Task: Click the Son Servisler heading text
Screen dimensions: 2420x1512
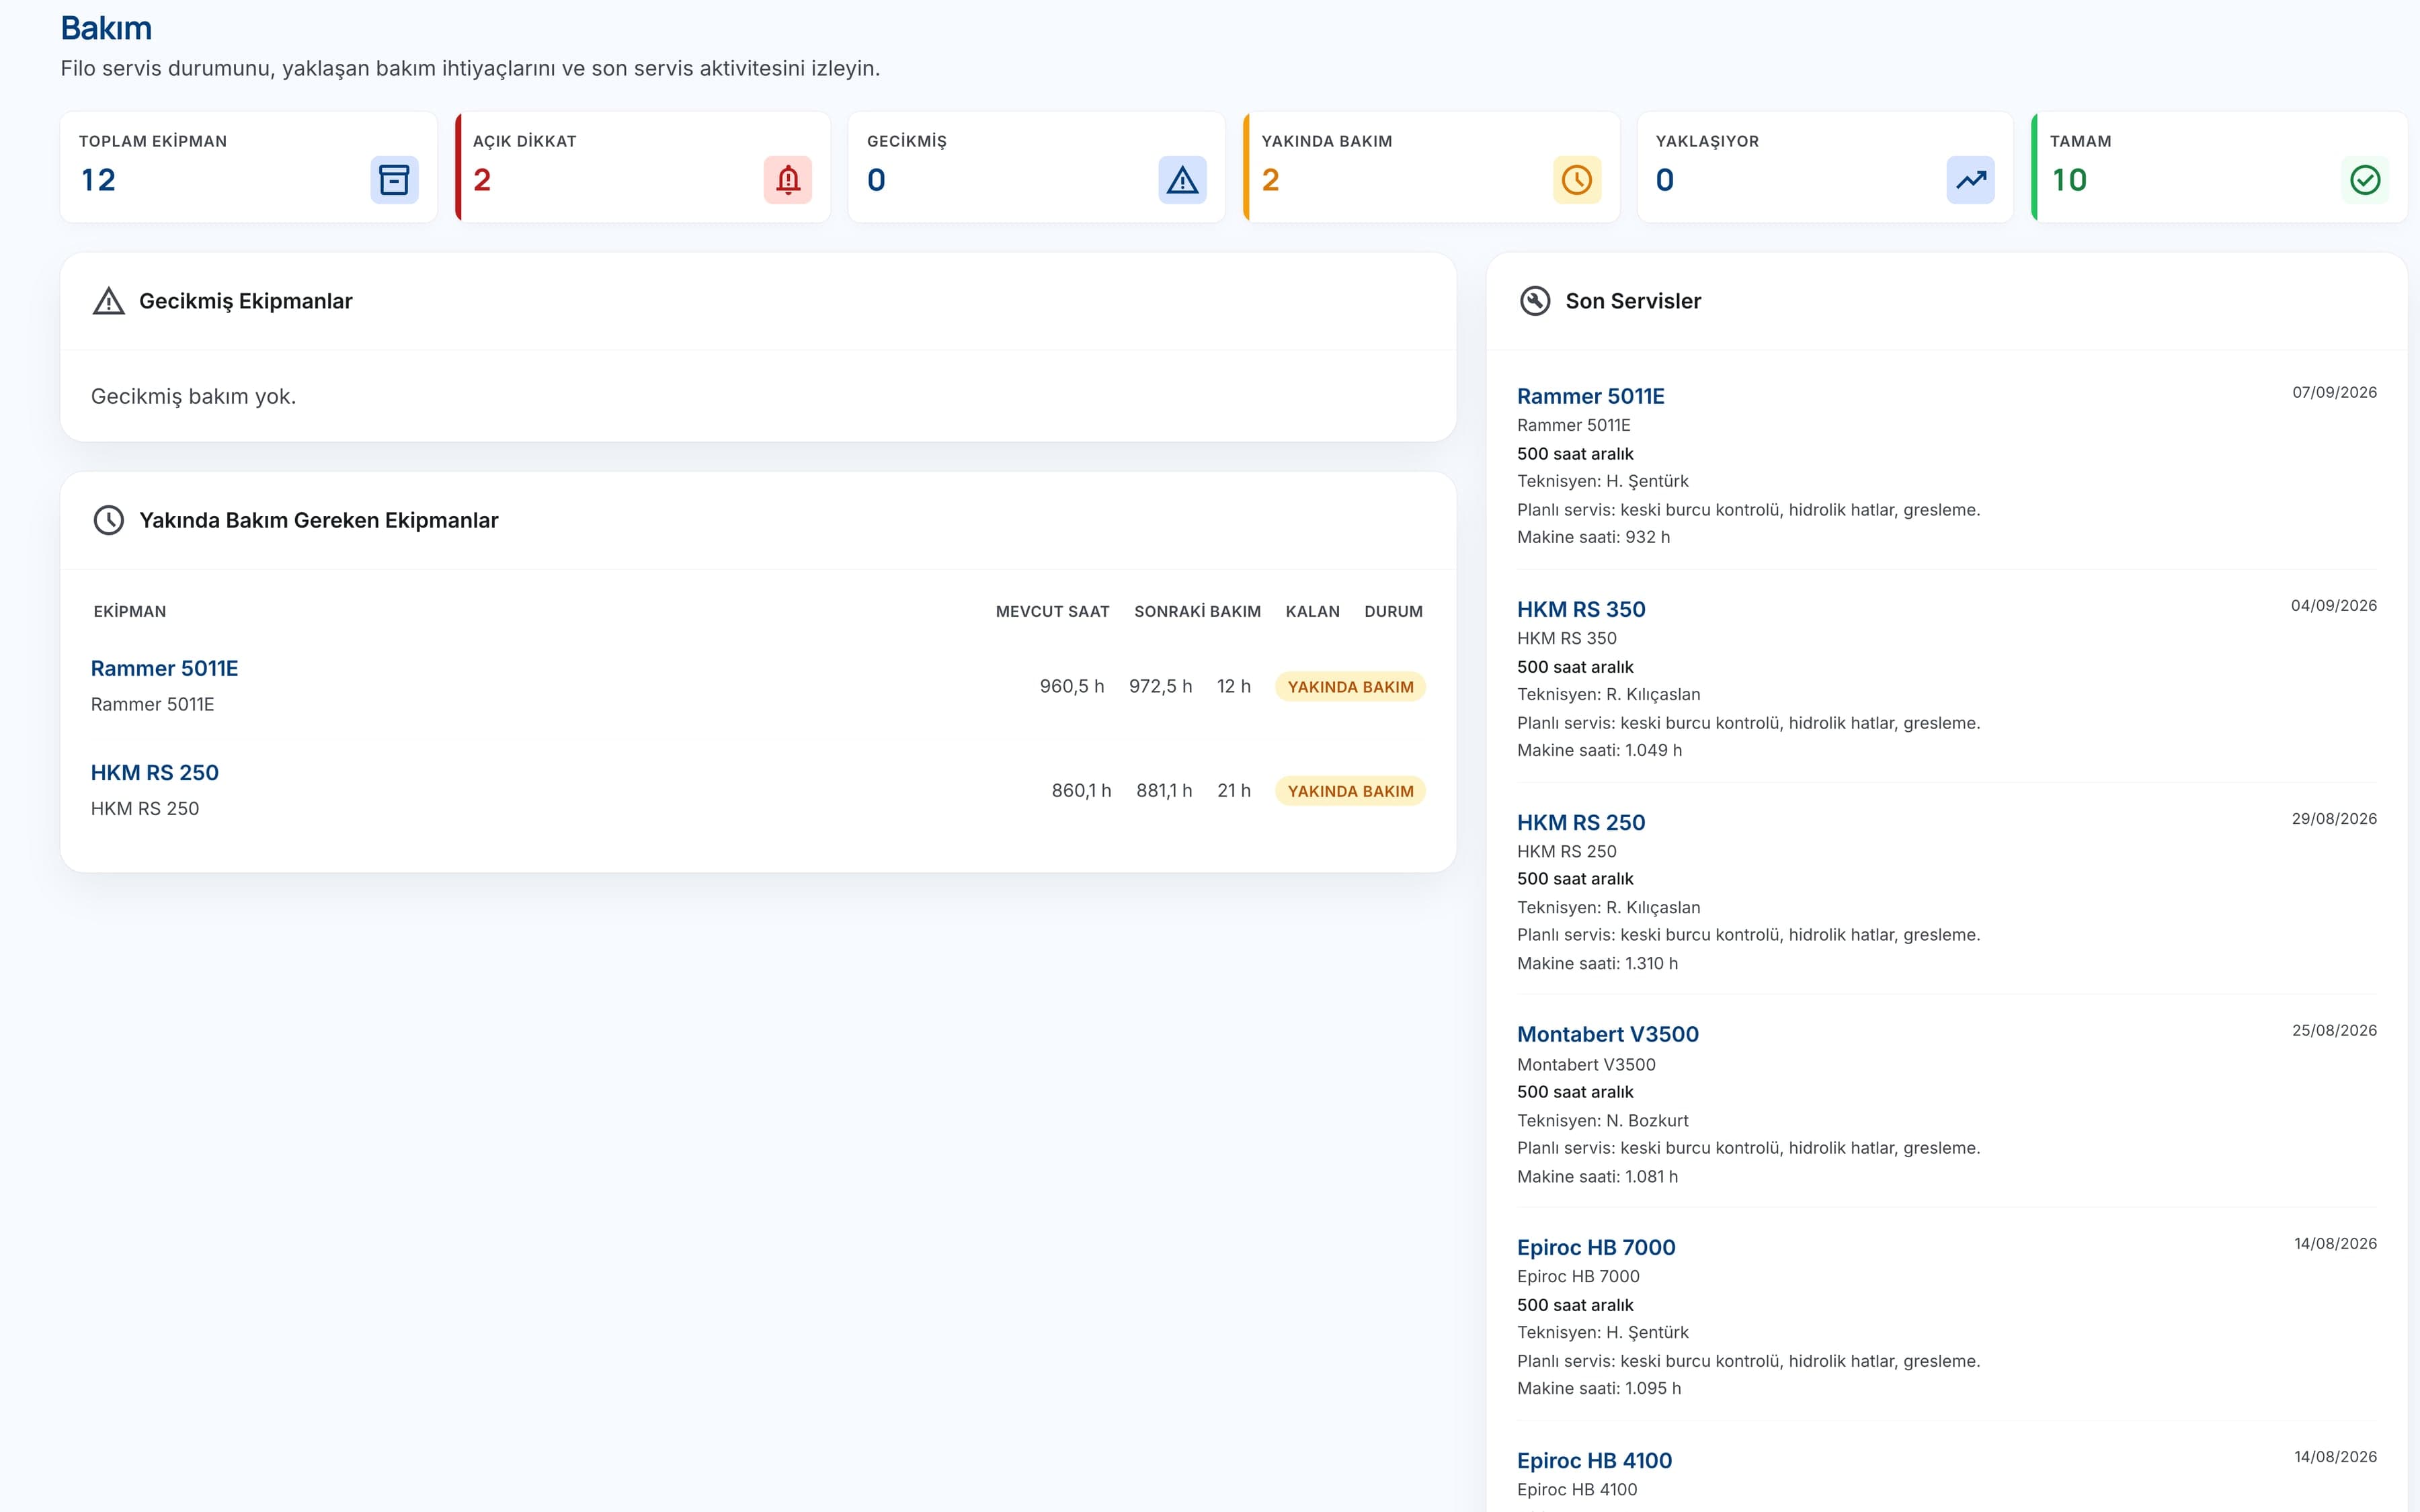Action: point(1633,301)
